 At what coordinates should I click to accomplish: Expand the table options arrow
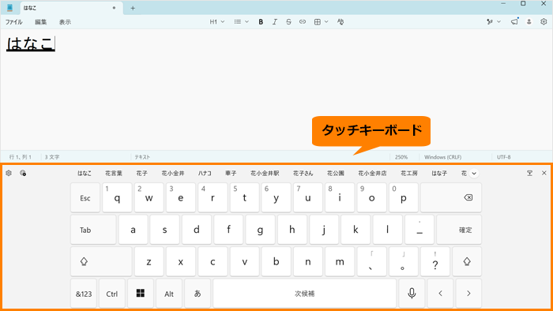[326, 22]
